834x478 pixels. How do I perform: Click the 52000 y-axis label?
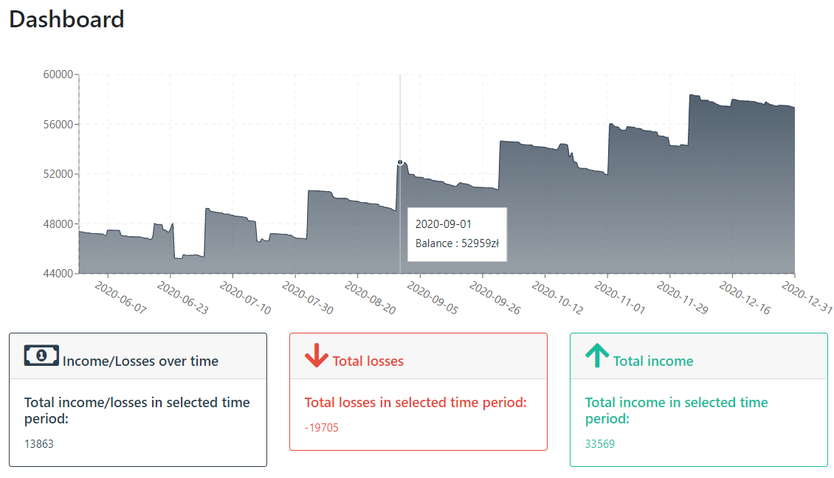(58, 174)
